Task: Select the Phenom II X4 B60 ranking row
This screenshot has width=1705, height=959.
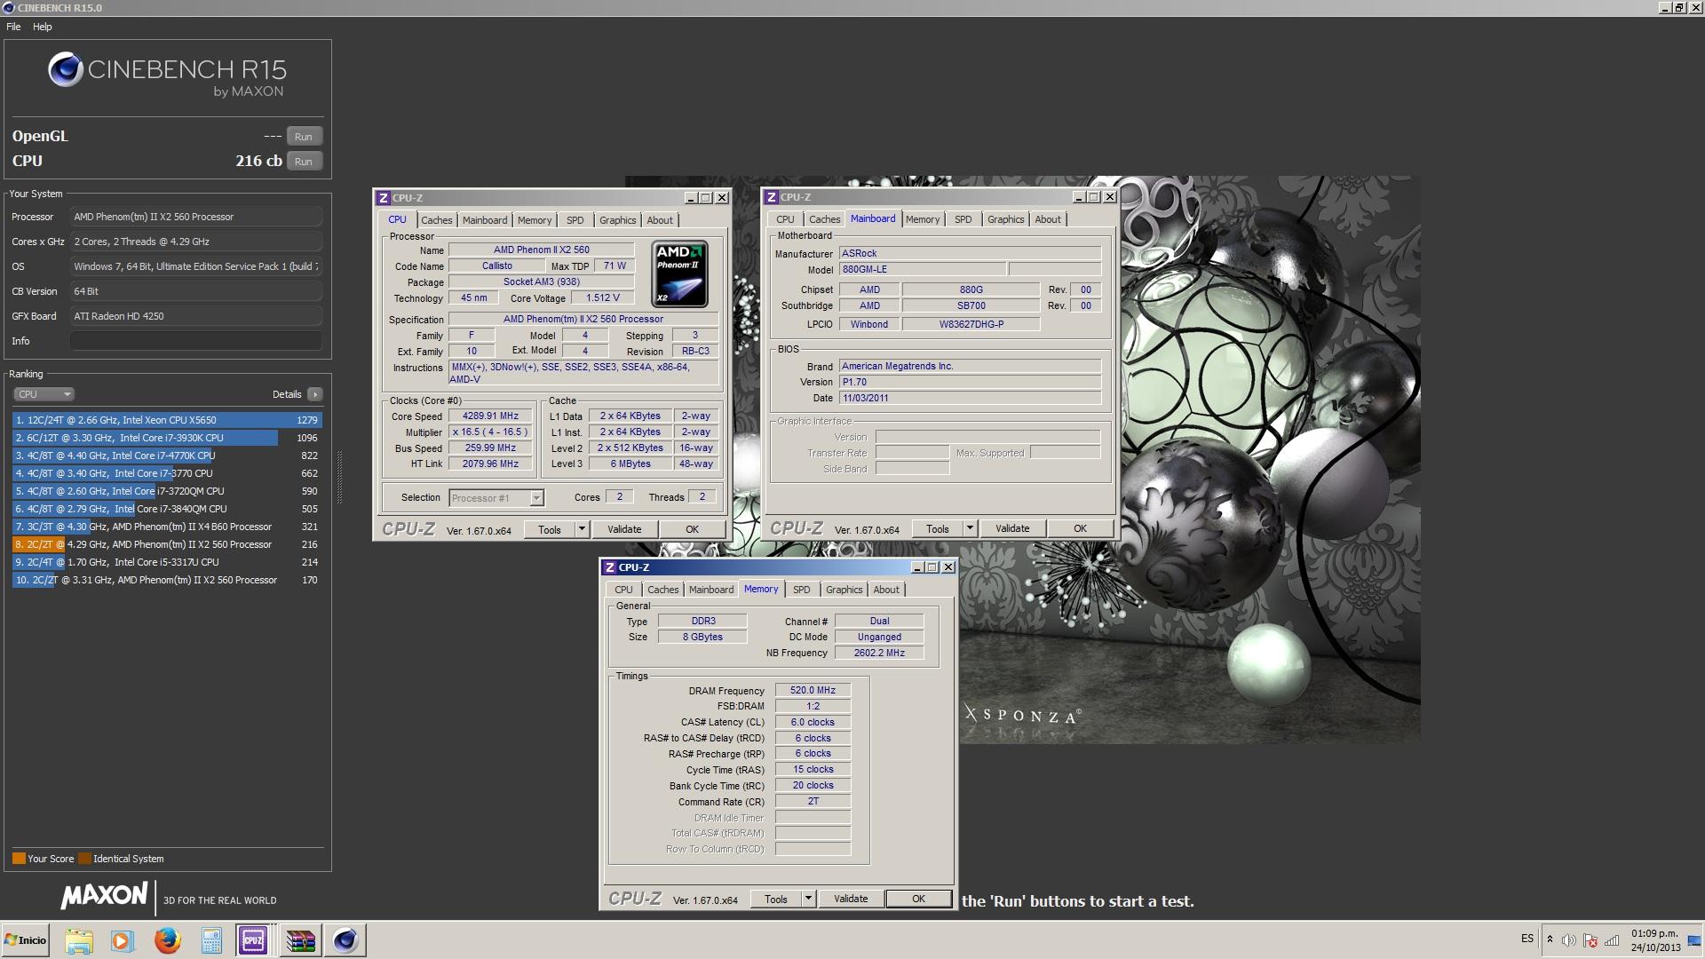Action: (167, 527)
